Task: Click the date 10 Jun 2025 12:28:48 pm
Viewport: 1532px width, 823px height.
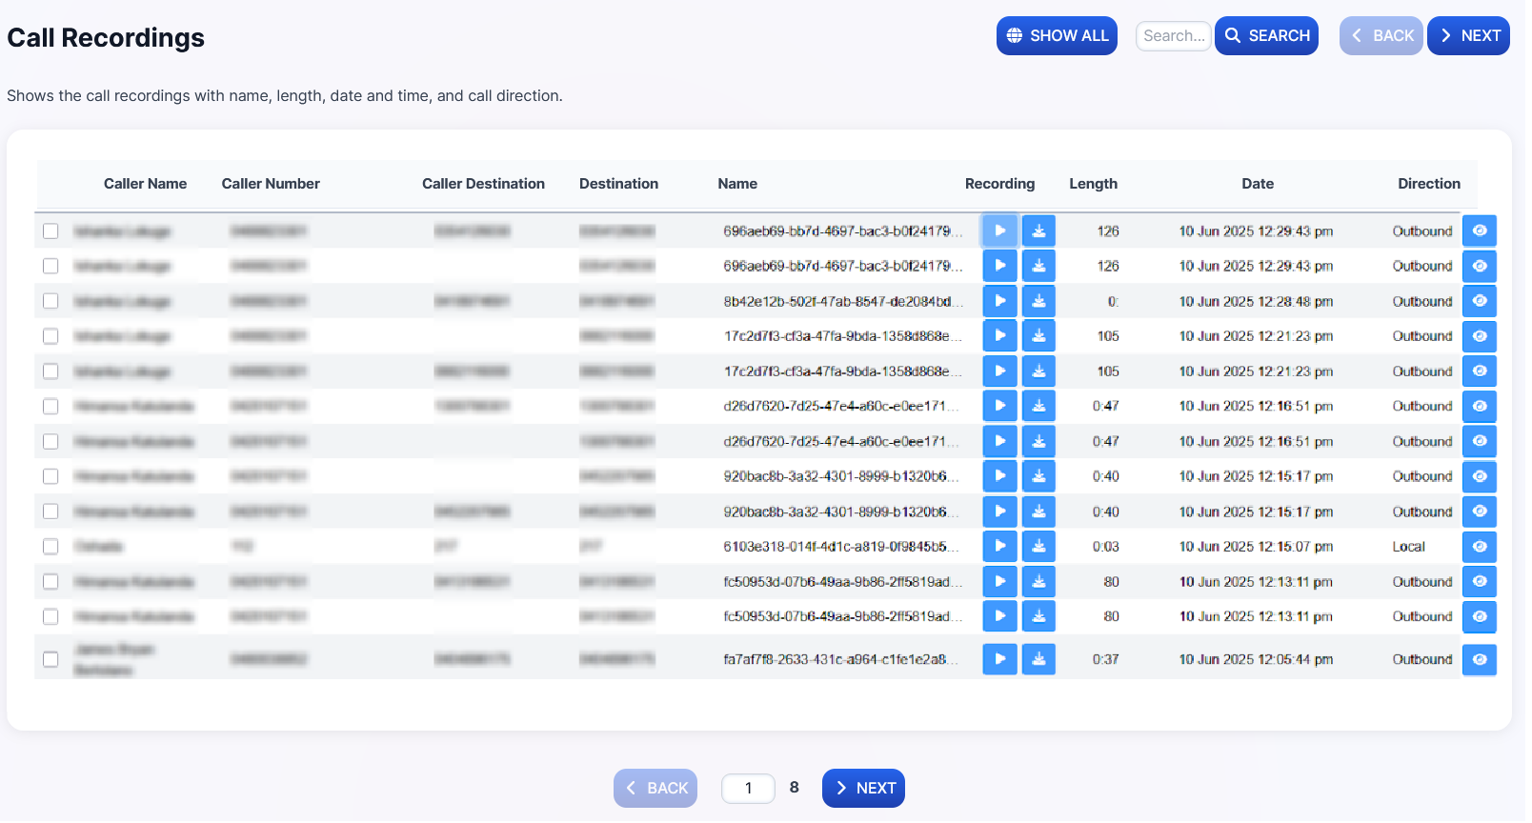Action: click(1256, 301)
